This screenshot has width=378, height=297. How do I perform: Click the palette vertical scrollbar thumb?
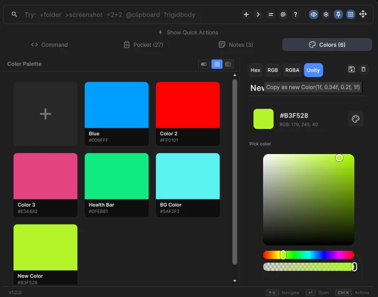[235, 172]
